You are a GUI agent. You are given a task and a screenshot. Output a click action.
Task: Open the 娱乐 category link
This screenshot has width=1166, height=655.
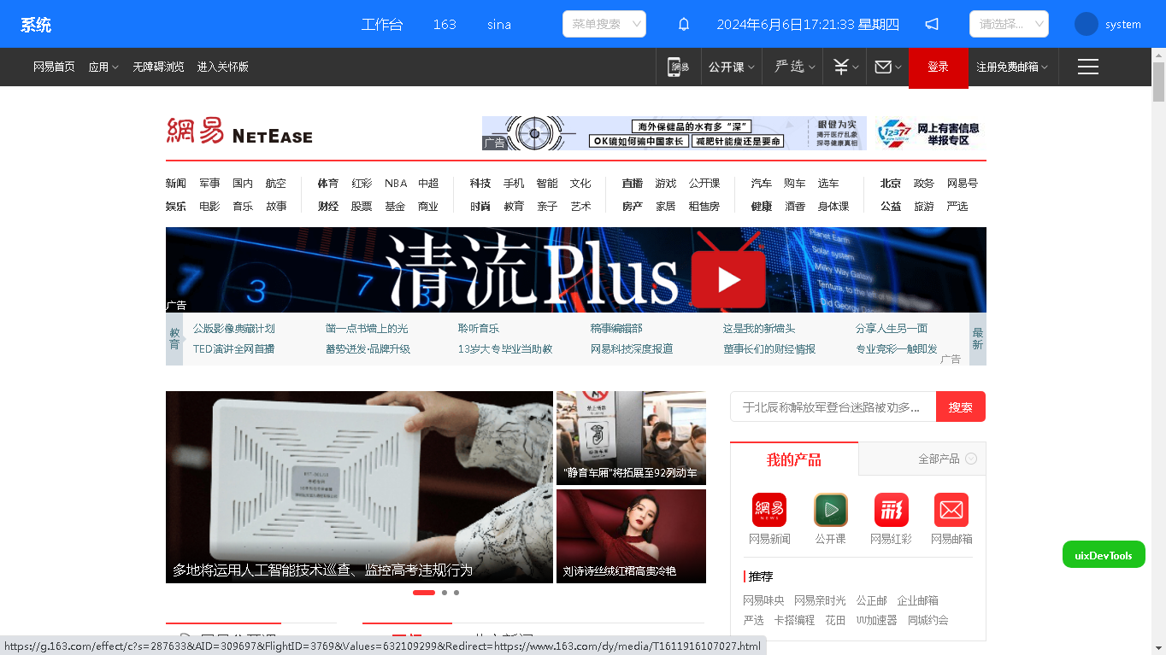point(176,207)
